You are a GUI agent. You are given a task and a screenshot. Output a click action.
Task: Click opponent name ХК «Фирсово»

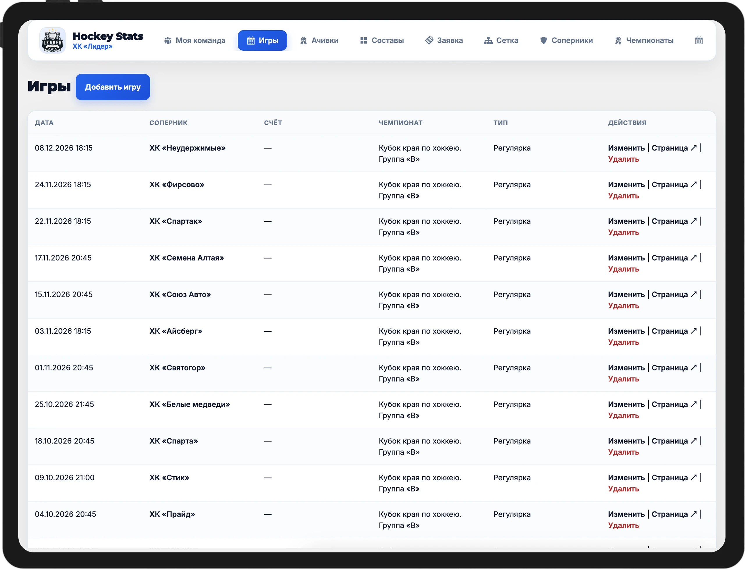[x=177, y=185]
